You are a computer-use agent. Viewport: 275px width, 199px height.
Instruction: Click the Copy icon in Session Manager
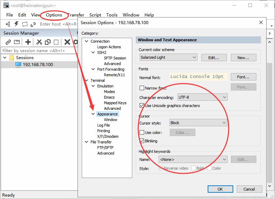(48, 42)
